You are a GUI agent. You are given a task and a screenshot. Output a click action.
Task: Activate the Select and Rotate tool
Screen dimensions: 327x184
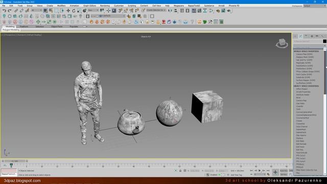pos(74,10)
